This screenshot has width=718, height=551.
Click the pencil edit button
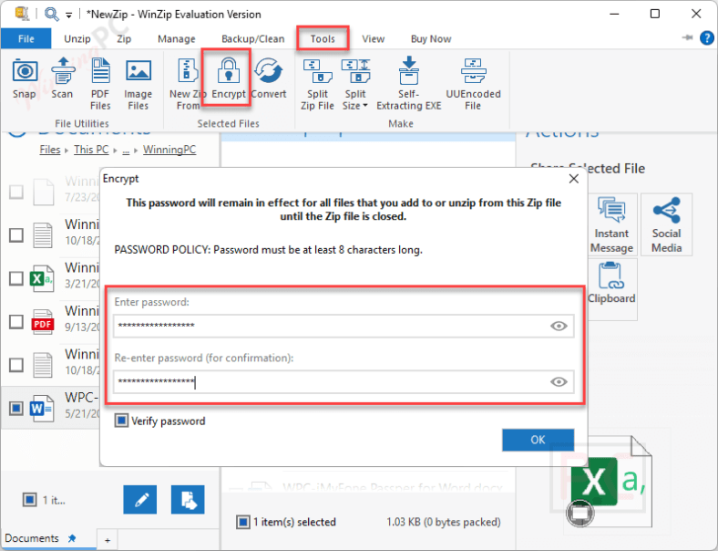[x=140, y=500]
